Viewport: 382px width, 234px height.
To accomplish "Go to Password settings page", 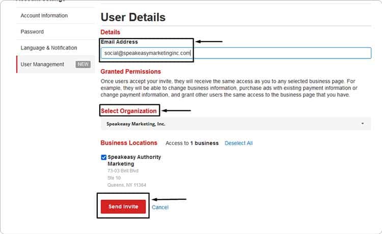I will point(32,32).
